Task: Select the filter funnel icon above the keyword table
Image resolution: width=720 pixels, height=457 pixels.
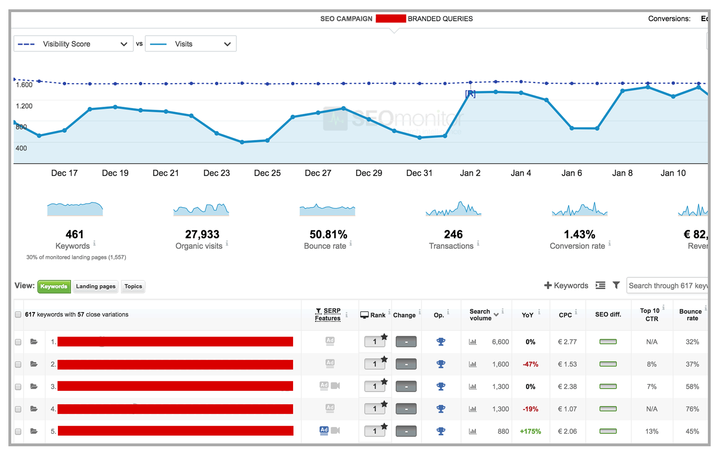Action: [x=616, y=285]
